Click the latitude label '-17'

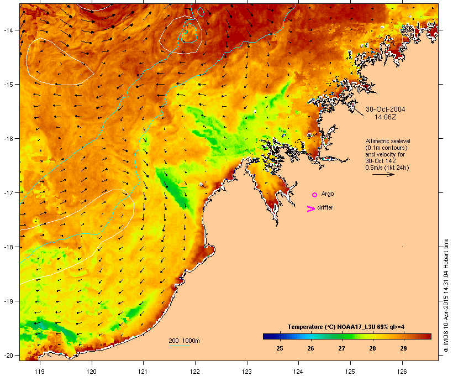pyautogui.click(x=8, y=192)
